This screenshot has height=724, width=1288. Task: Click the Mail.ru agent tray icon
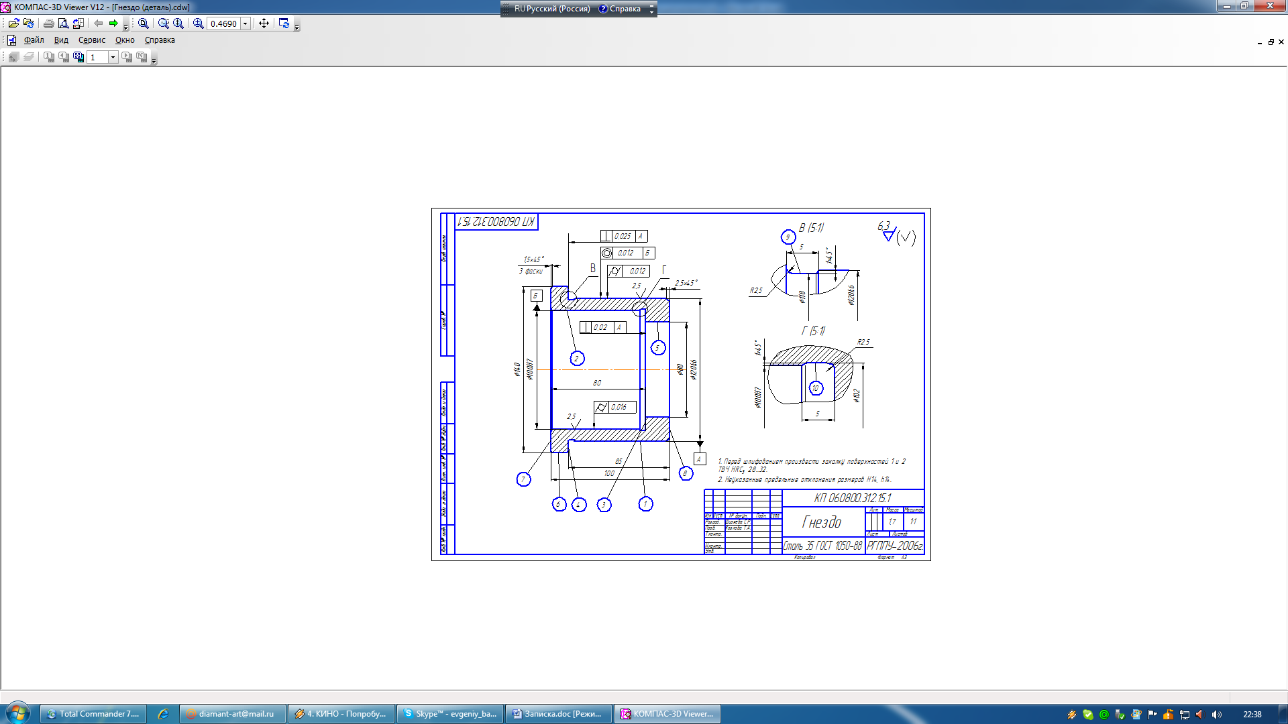click(1104, 715)
